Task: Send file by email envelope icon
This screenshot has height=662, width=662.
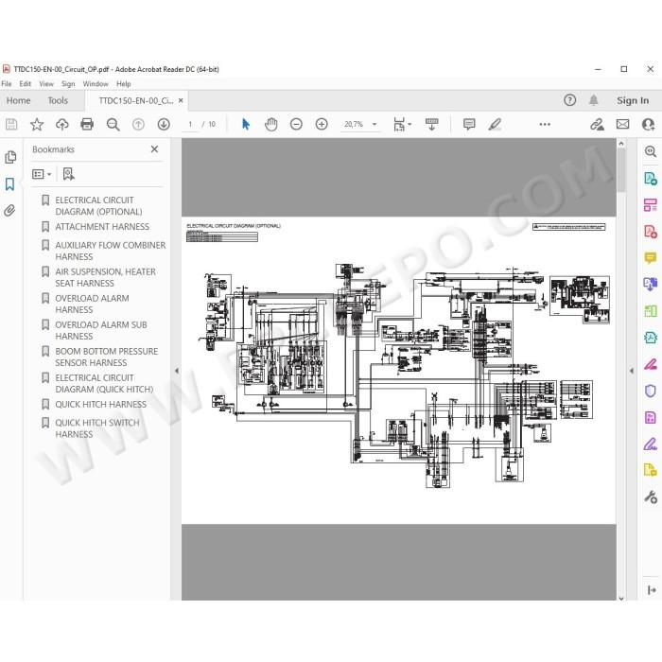Action: pos(622,124)
